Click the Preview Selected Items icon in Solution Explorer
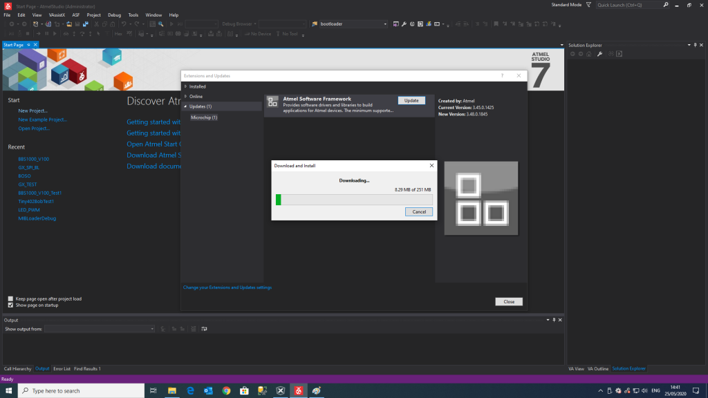Screen dimensions: 708x398 click(619, 54)
